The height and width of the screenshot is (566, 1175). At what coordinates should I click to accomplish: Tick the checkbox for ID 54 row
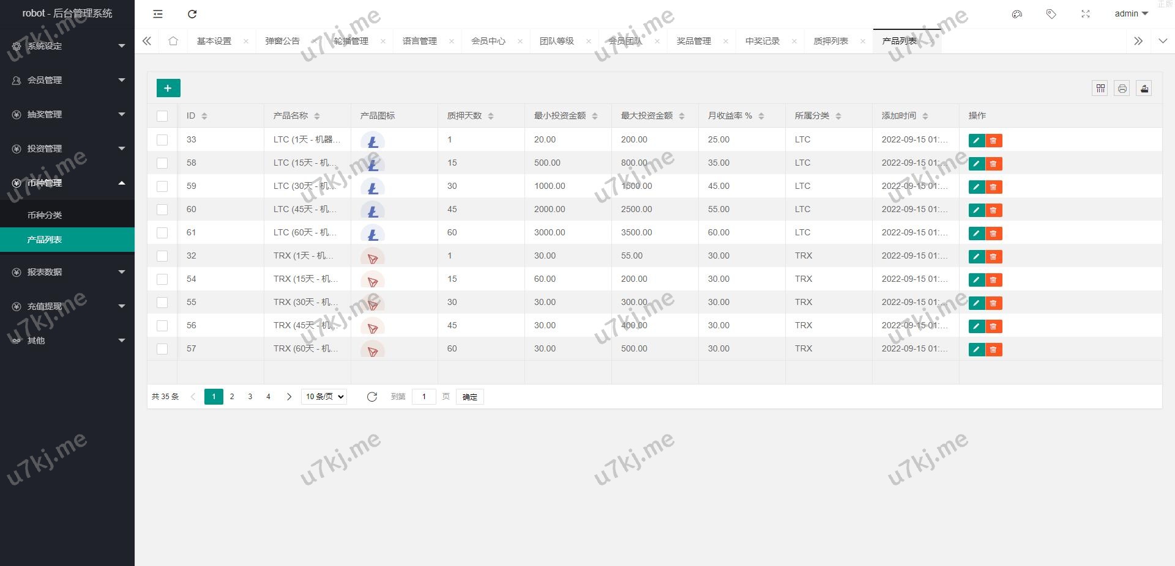point(162,279)
